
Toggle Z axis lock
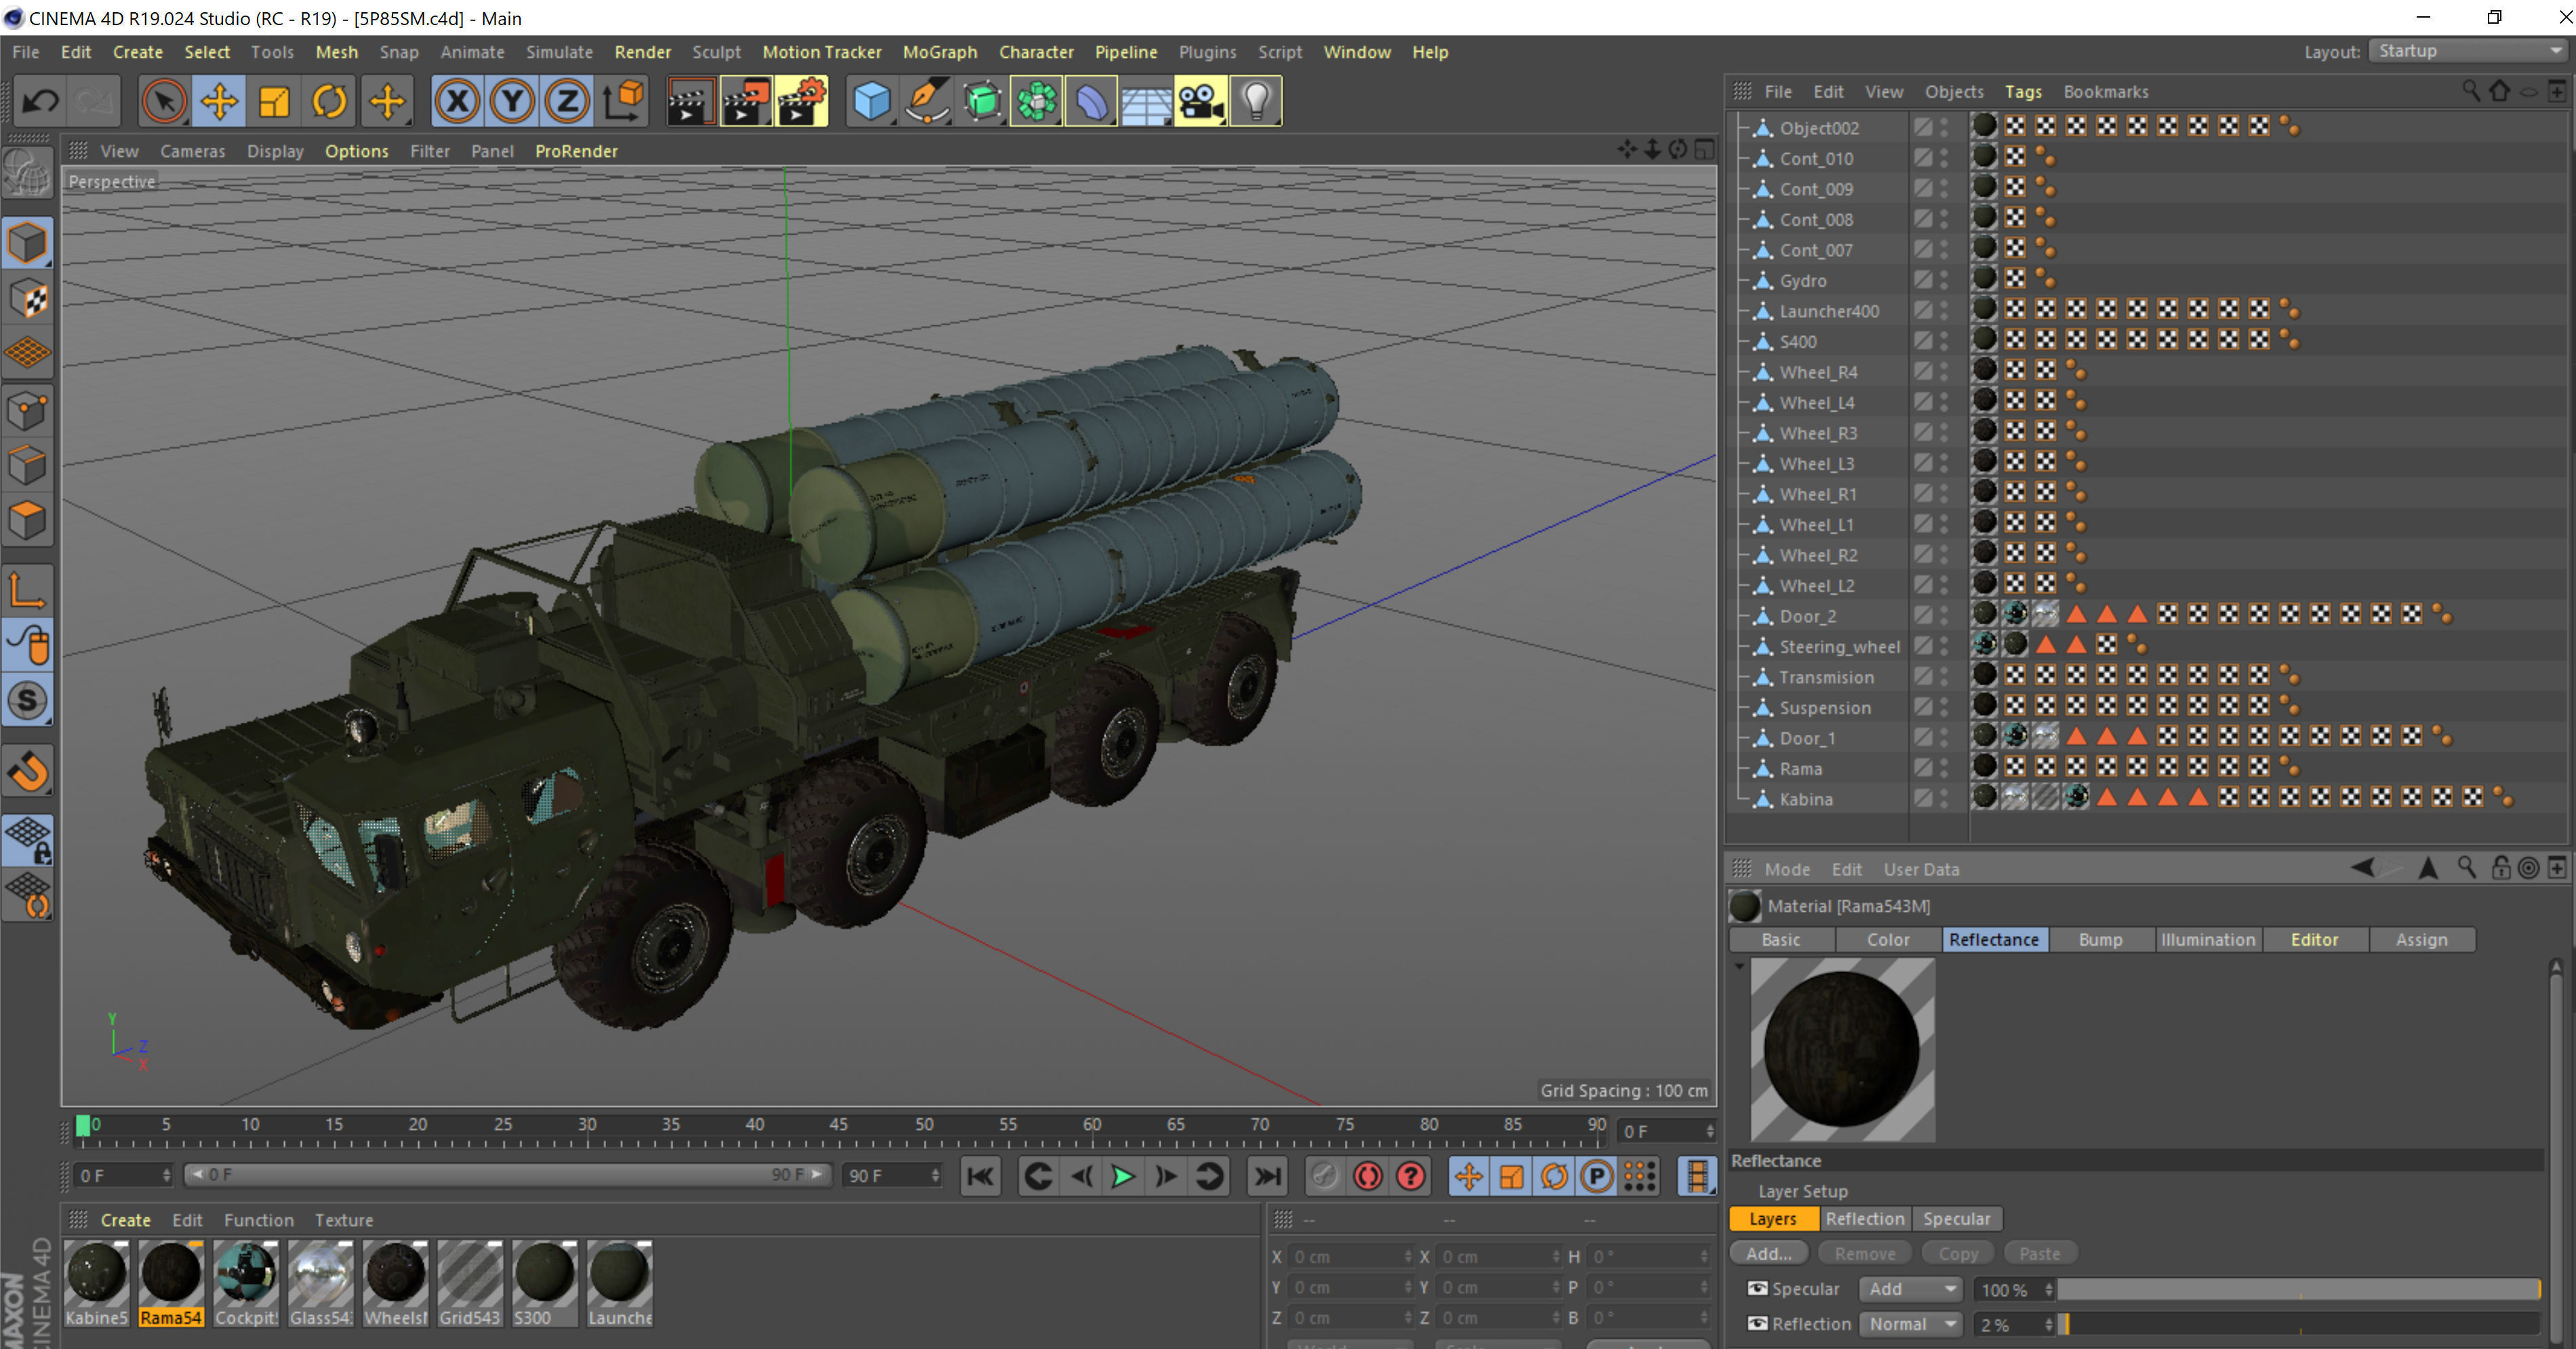[567, 101]
